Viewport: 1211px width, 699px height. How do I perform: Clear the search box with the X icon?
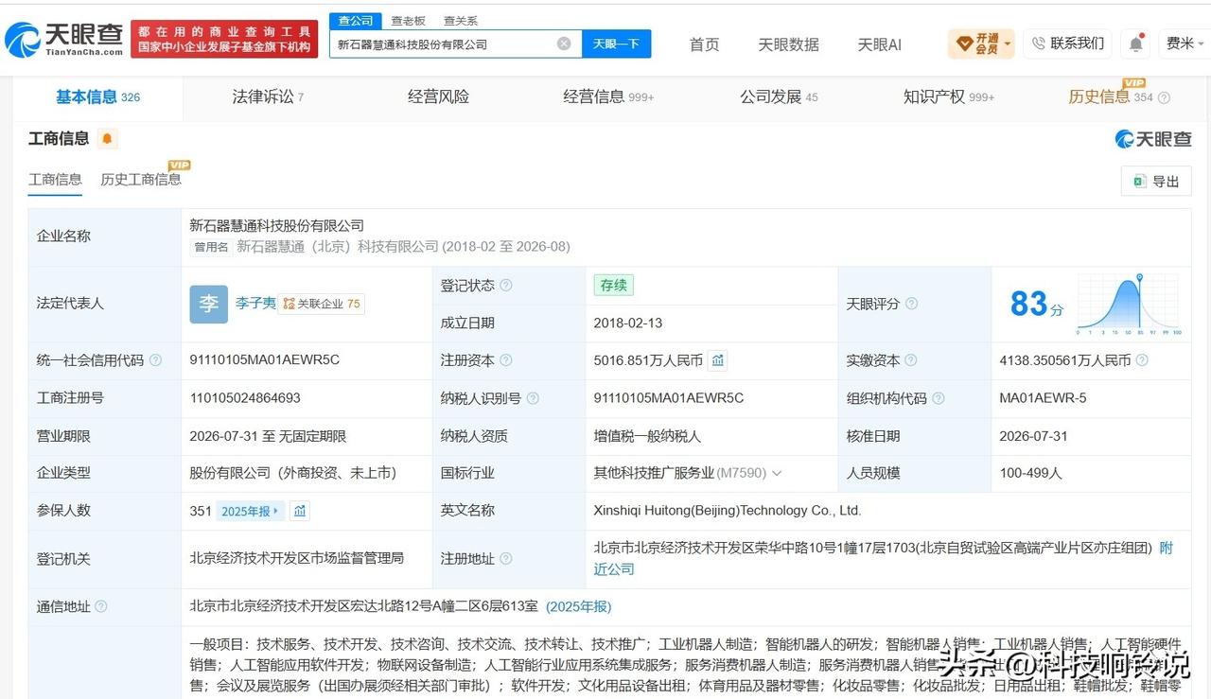point(564,44)
